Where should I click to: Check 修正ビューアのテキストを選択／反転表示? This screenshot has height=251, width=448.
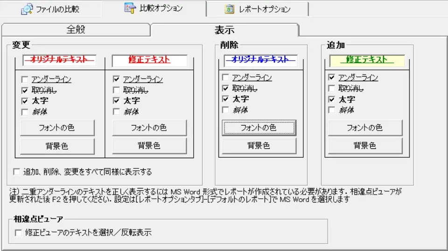(x=18, y=233)
